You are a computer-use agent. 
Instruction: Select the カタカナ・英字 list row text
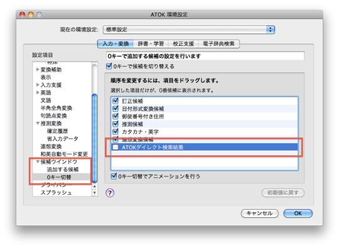pyautogui.click(x=141, y=132)
